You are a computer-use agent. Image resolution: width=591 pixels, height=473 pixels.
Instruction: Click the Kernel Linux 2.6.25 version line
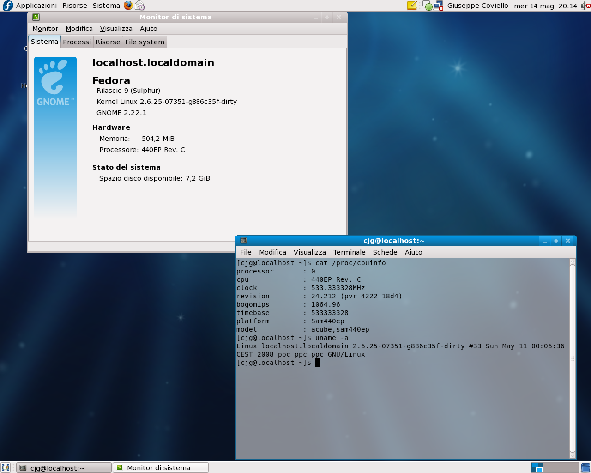coord(167,102)
